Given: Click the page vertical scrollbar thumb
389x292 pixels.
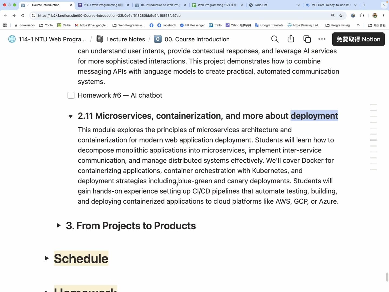Looking at the screenshot, I should pos(387,277).
